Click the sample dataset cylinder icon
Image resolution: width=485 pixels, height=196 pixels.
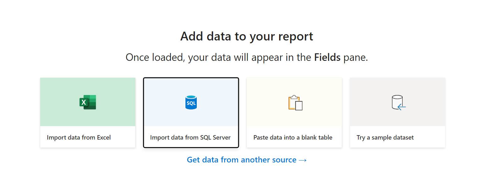pos(397,101)
